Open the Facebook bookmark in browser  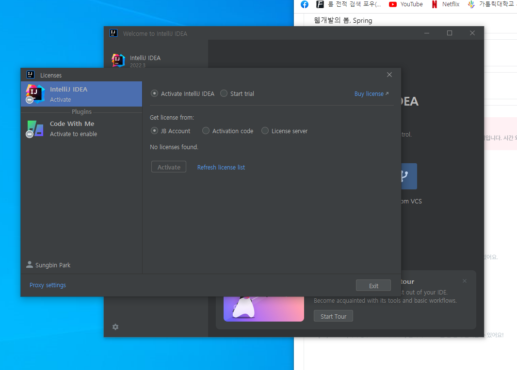305,4
